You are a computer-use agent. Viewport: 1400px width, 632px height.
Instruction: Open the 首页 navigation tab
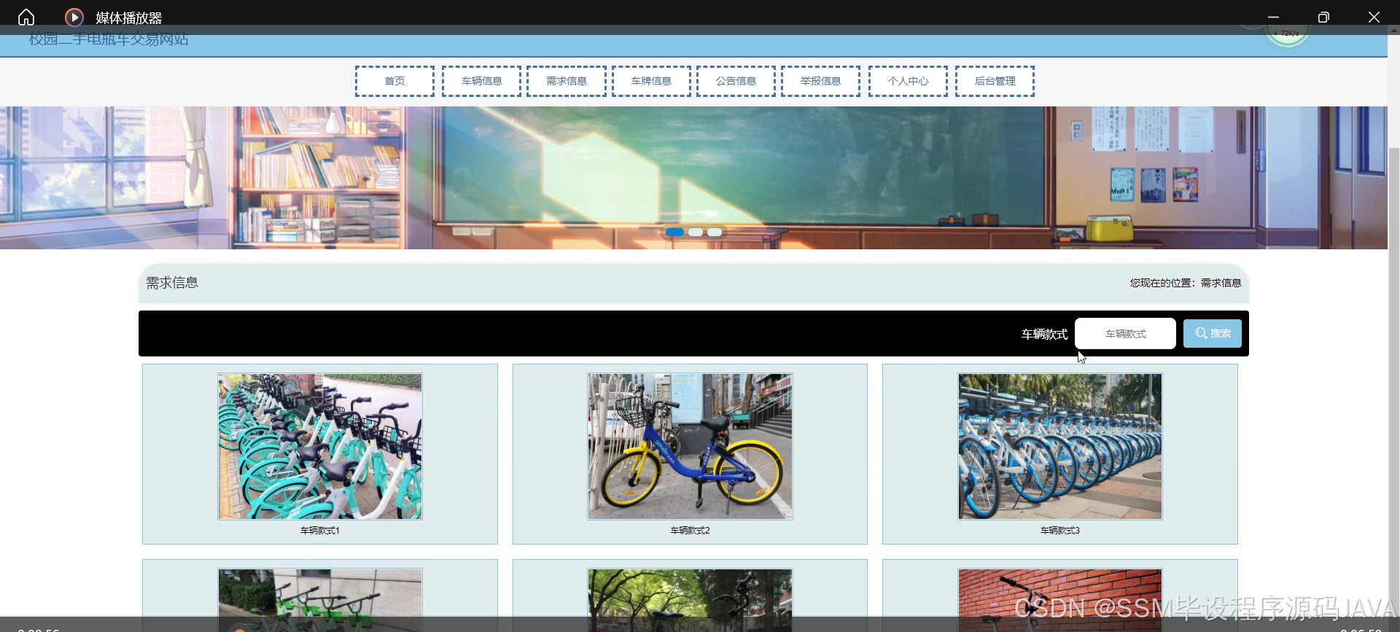394,81
